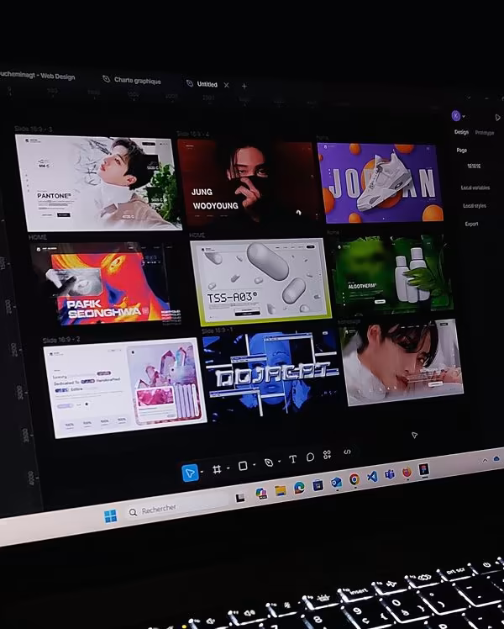Select the Move tool in toolbar
Viewport: 504px width, 629px height.
pos(190,473)
